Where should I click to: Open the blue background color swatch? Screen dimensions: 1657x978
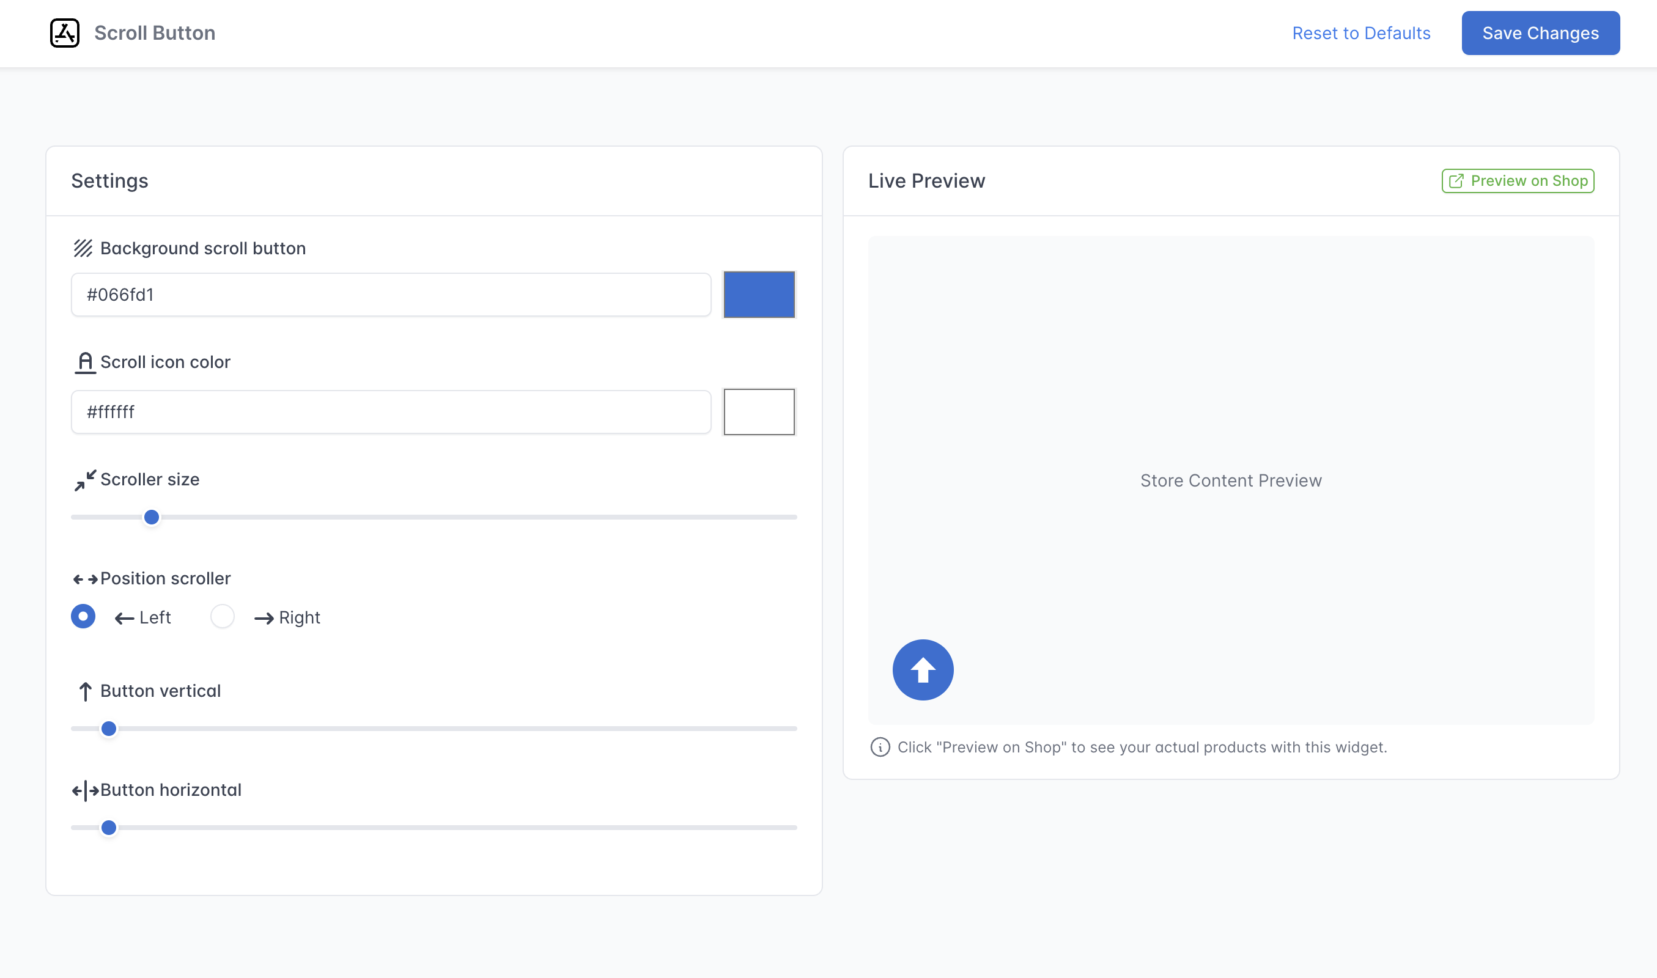click(x=759, y=295)
